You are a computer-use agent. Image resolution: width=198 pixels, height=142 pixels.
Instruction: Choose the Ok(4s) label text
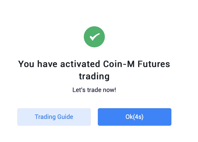[x=135, y=117]
